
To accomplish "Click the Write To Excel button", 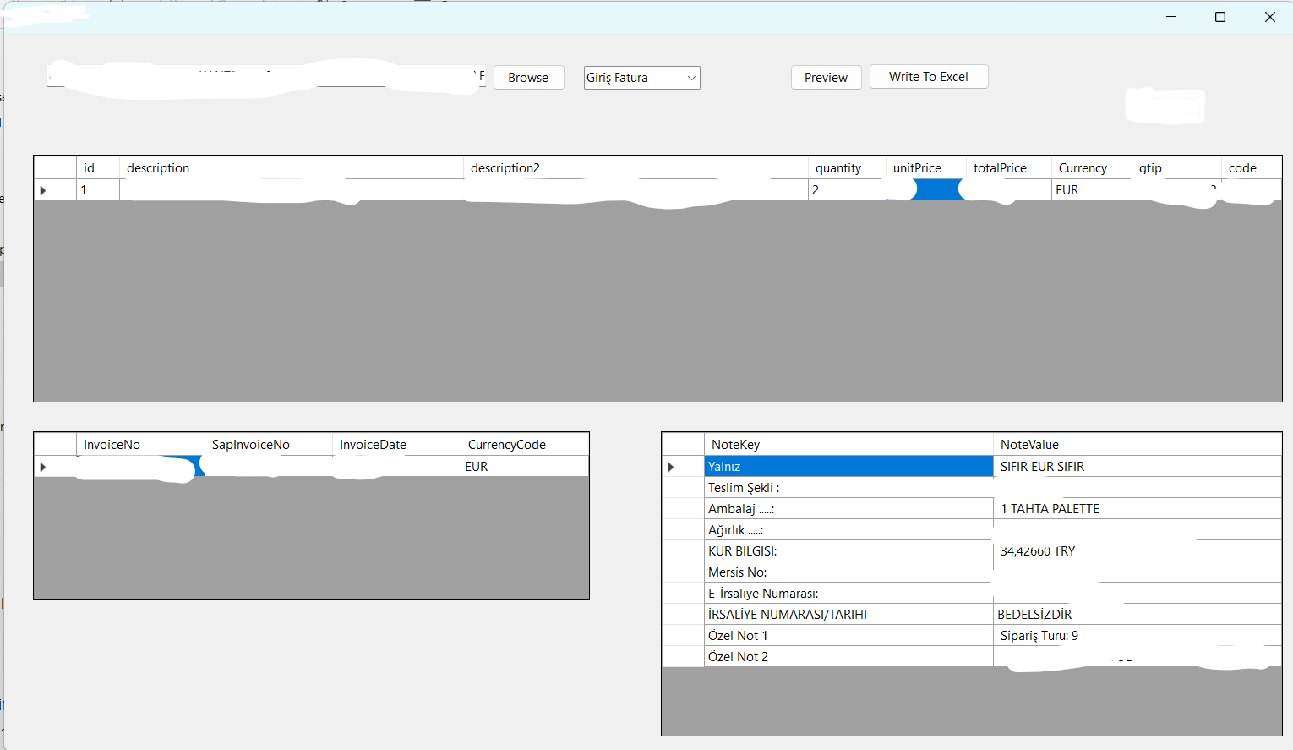I will [928, 76].
